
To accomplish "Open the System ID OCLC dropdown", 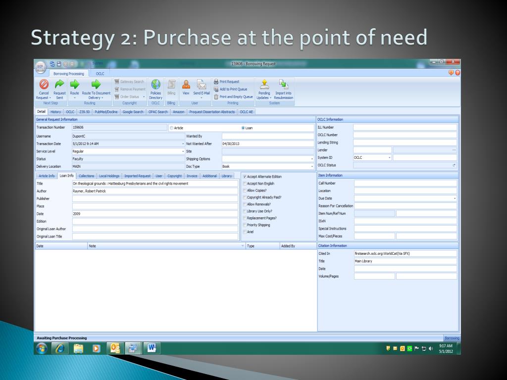I will [389, 158].
